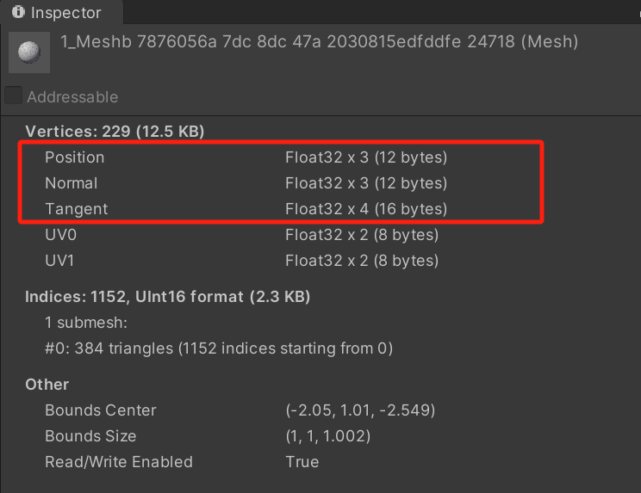Click the Normal attribute label
641x493 pixels.
(72, 183)
